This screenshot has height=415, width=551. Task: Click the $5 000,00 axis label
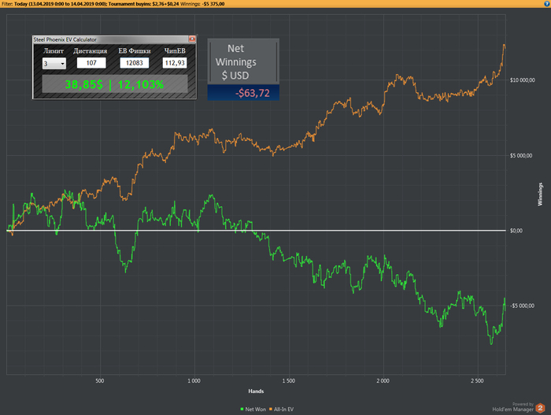tap(521, 155)
